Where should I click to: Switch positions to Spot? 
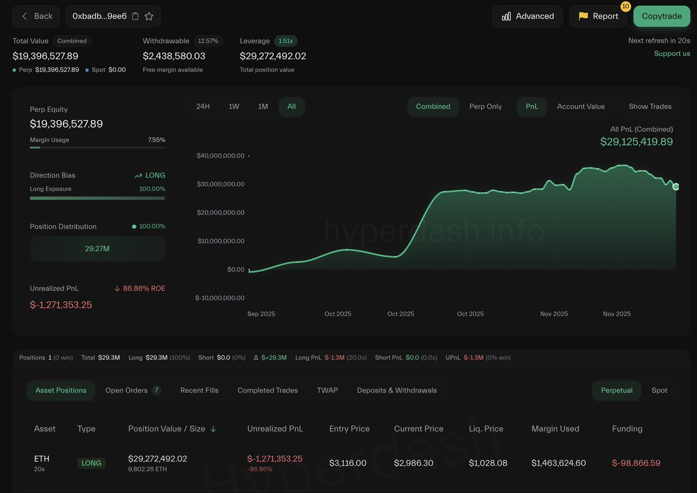click(x=659, y=390)
